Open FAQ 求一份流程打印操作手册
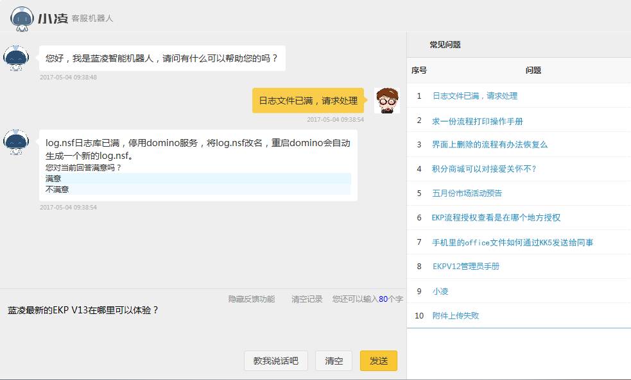Screen dimensions: 631x380 (x=478, y=121)
